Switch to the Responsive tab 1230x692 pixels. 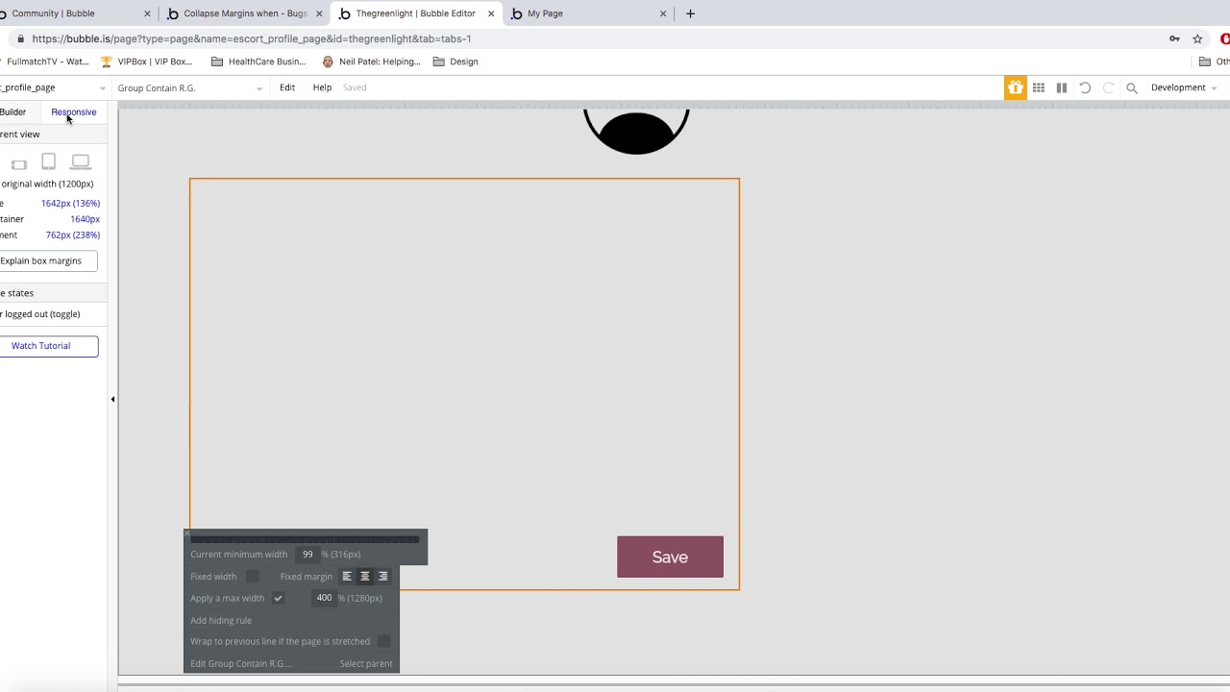tap(74, 112)
